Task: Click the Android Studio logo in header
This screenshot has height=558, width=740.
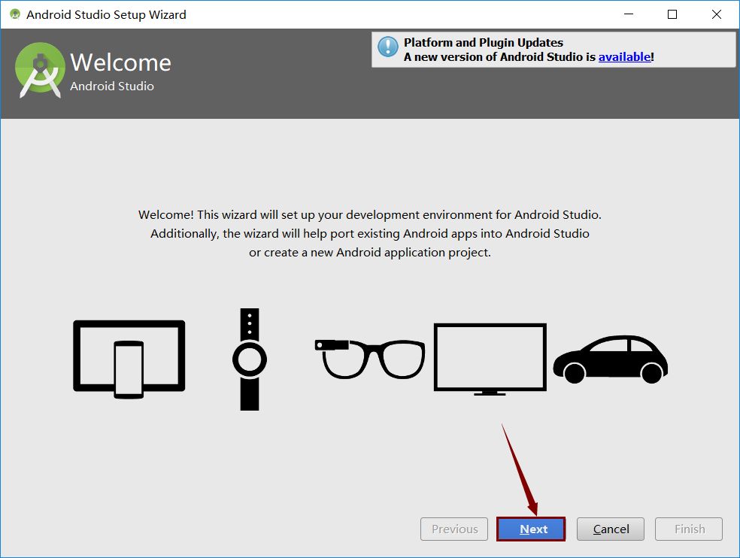Action: point(40,71)
